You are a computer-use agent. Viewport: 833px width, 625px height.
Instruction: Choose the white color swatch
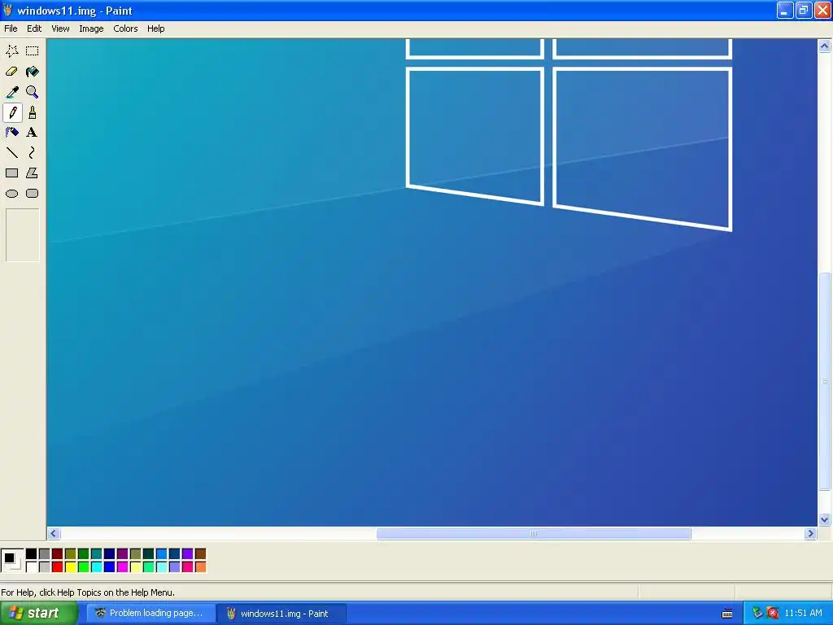coord(32,567)
